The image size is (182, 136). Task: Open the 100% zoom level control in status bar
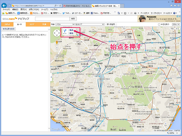click(173, 133)
